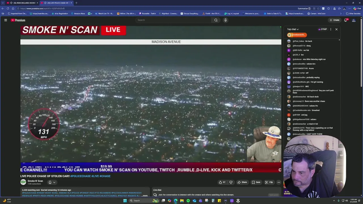Open a new browser tab
363x204 pixels.
click(x=76, y=3)
